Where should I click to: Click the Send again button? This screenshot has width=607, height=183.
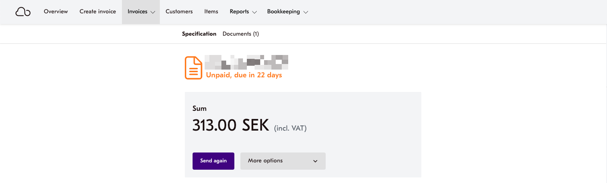point(213,161)
